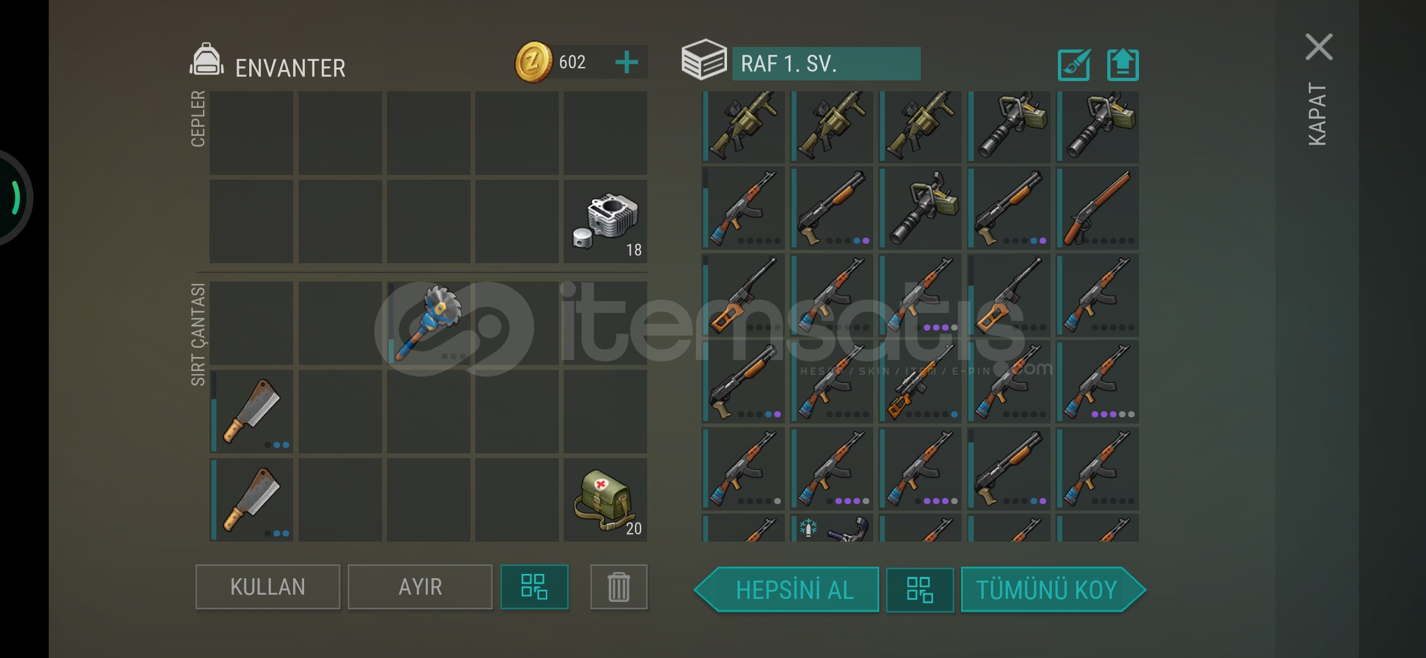Image resolution: width=1426 pixels, height=658 pixels.
Task: Select the upper cleaver in backpack
Action: [x=252, y=411]
